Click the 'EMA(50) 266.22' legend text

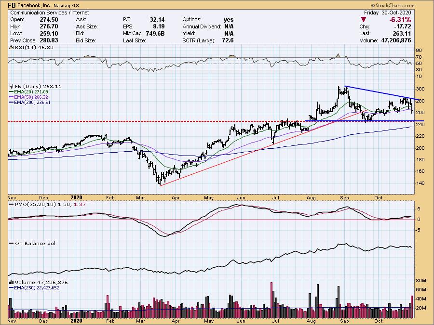(31, 97)
